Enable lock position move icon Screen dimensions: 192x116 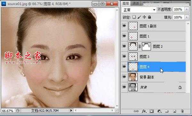[144, 17]
